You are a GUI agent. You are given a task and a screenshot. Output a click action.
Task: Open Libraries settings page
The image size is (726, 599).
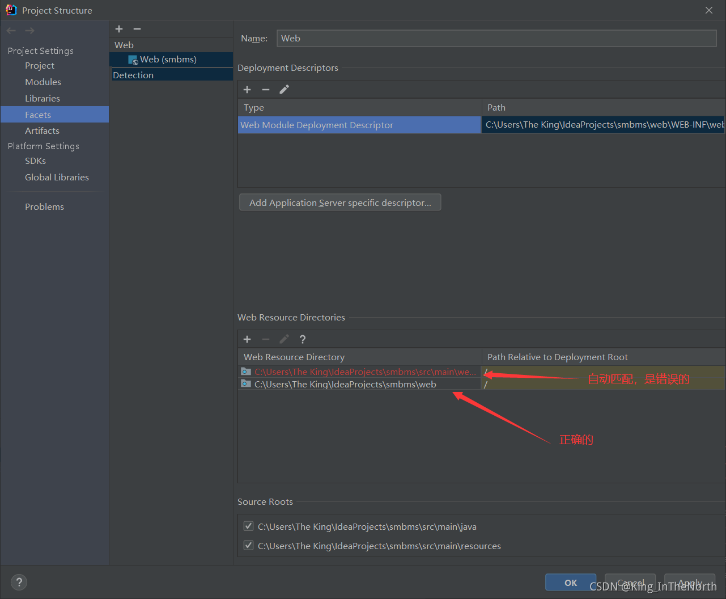(43, 99)
